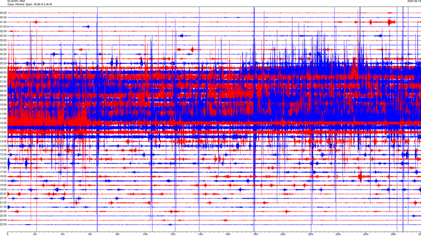Image resolution: width=421 pixels, height=236 pixels.
Task: Click the 19:00 time label
Action: pos(3,185)
